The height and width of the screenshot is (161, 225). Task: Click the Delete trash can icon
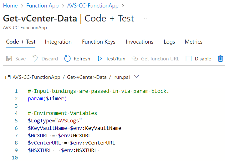coord(220,59)
